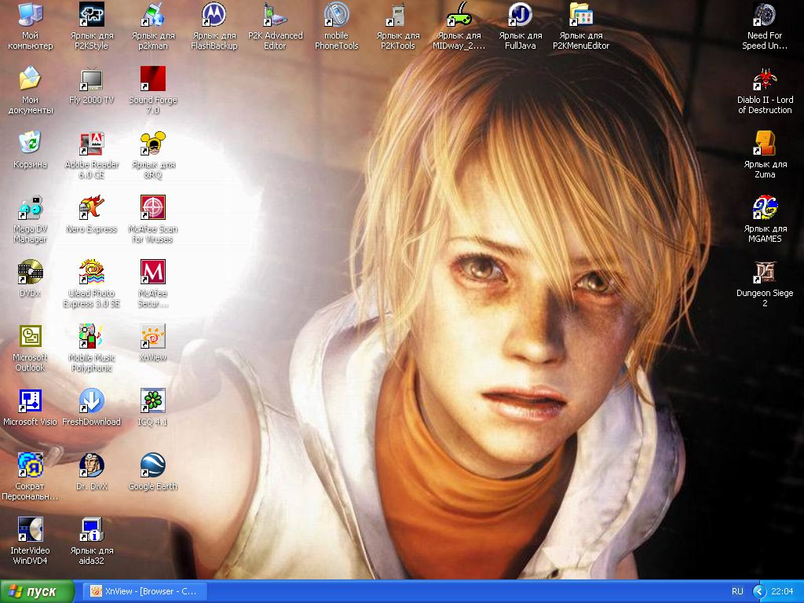Click the FullJava shortcut icon

(x=520, y=14)
